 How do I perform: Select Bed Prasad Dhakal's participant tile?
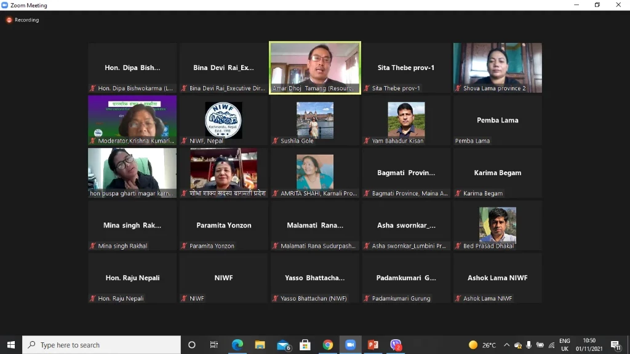pyautogui.click(x=497, y=225)
